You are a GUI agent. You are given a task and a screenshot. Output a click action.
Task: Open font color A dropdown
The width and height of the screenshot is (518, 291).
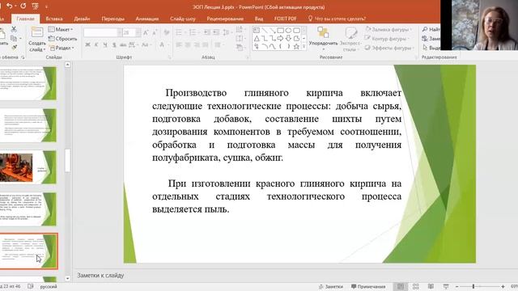163,45
